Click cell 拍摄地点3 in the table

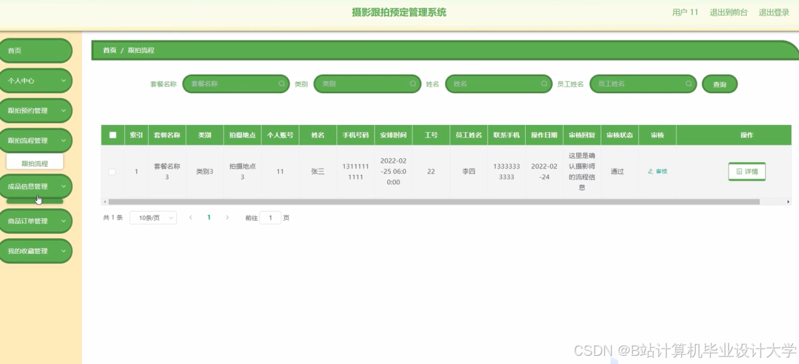242,172
